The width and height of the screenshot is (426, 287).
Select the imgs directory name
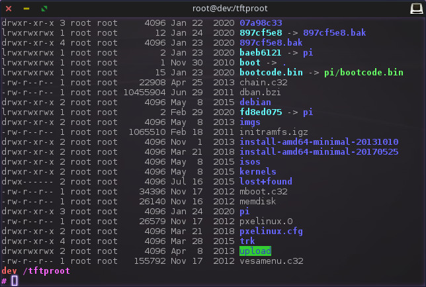pyautogui.click(x=250, y=122)
